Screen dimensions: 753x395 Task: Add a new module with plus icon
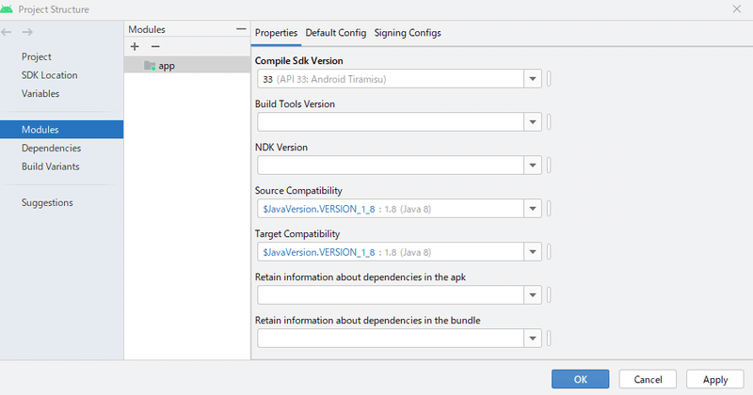click(135, 47)
